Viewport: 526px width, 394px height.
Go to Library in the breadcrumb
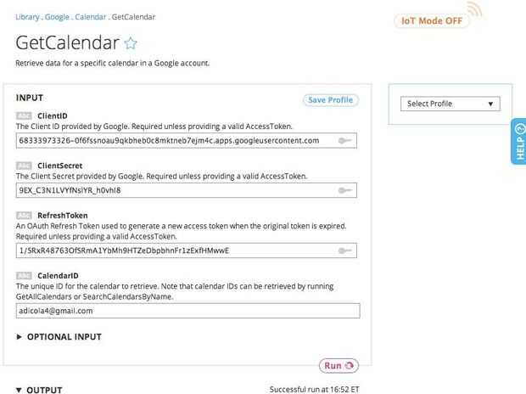29,16
